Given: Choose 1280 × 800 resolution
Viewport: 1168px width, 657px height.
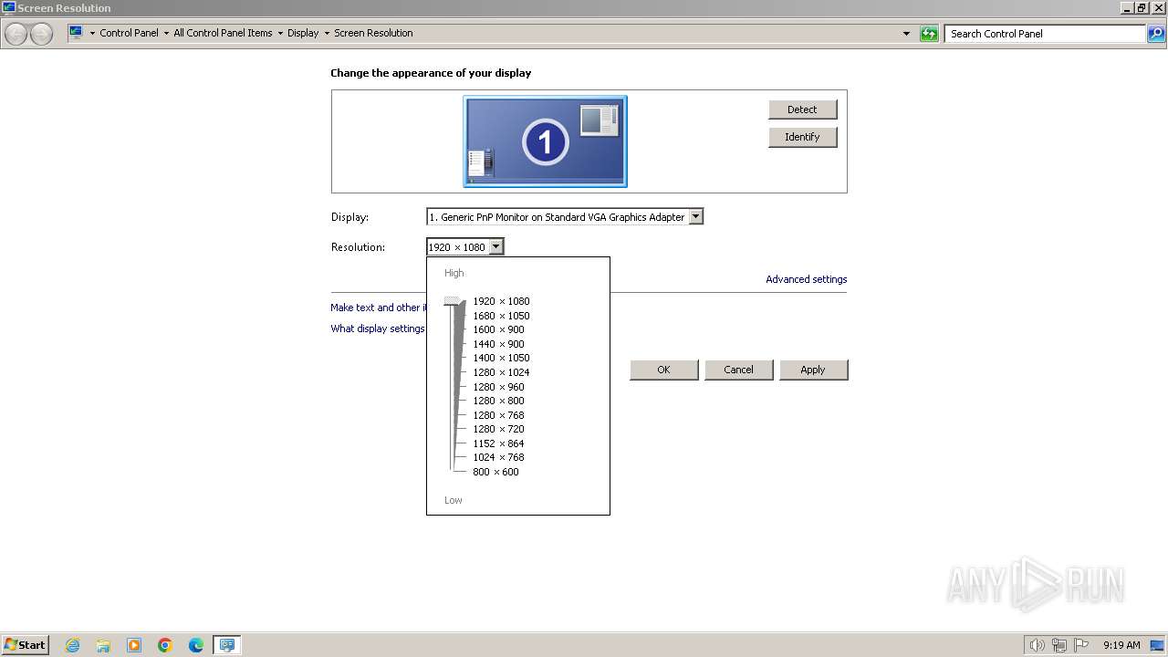Looking at the screenshot, I should point(498,401).
